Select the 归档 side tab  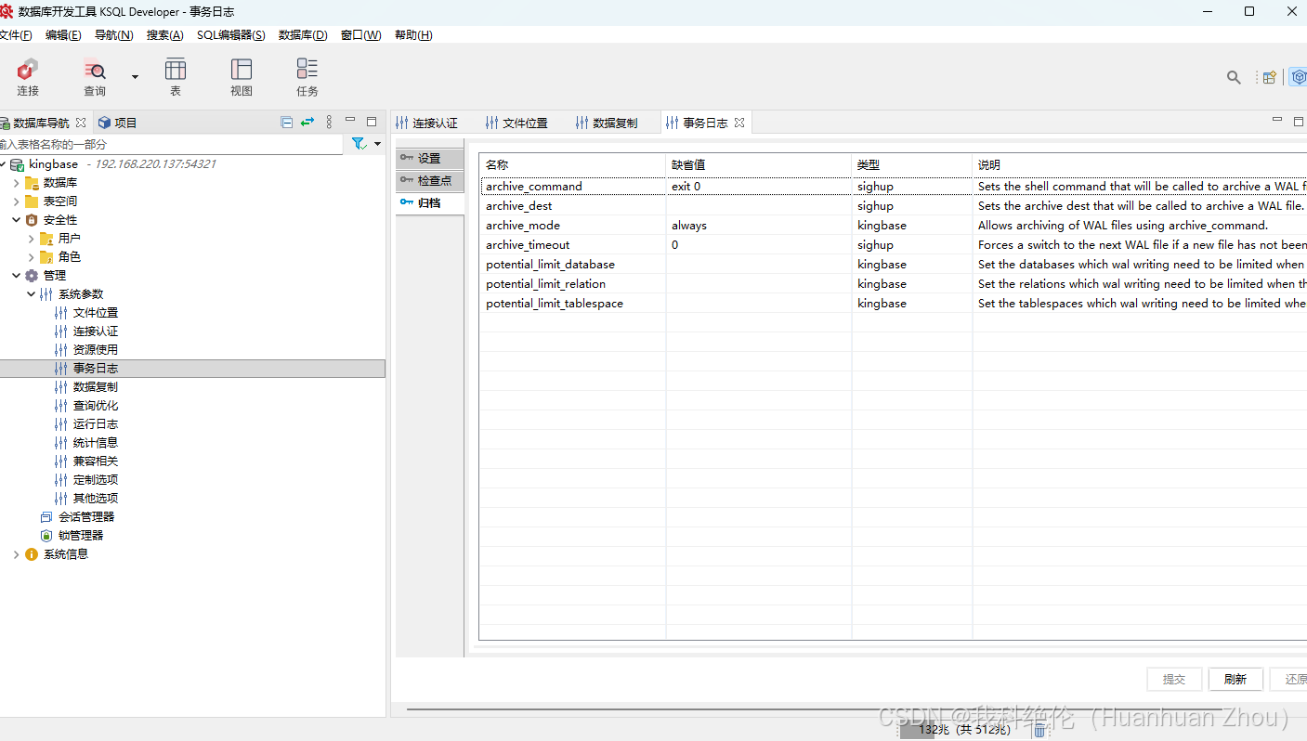[429, 202]
